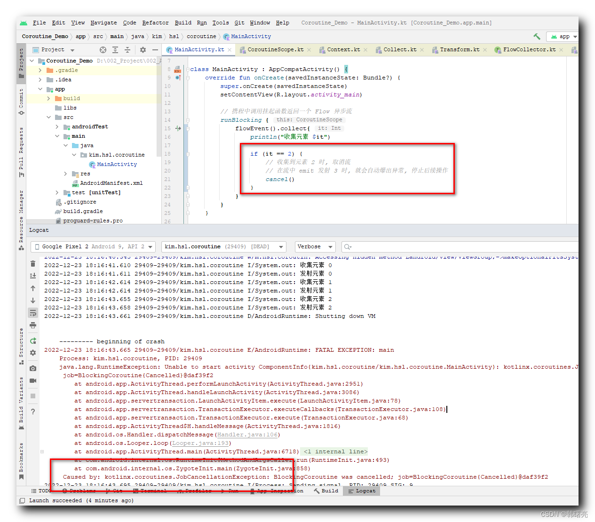The width and height of the screenshot is (595, 522).
Task: Open the Resource Manager tool window
Action: (x=21, y=220)
